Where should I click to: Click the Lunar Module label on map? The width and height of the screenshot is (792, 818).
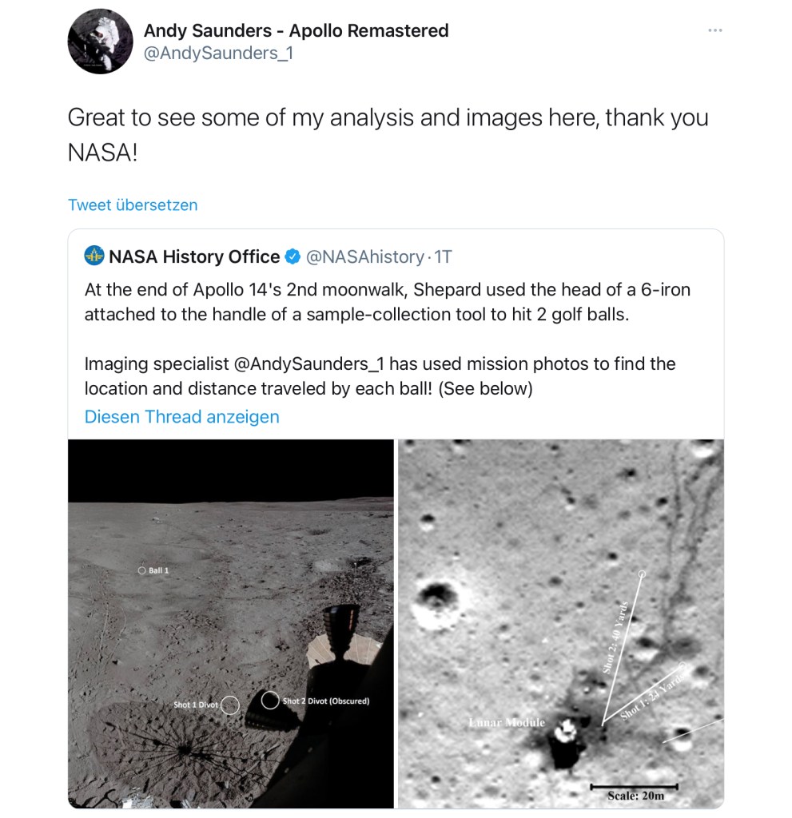[x=507, y=723]
